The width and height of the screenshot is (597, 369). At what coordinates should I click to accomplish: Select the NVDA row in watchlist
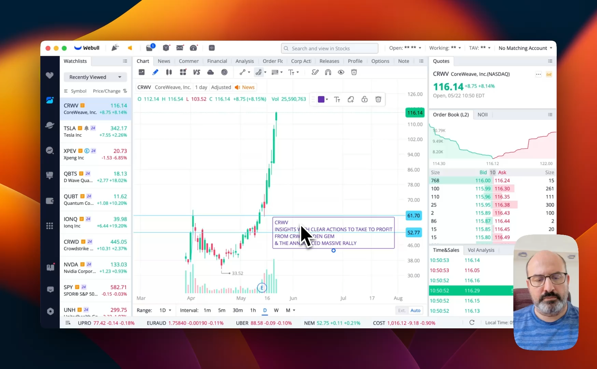95,268
